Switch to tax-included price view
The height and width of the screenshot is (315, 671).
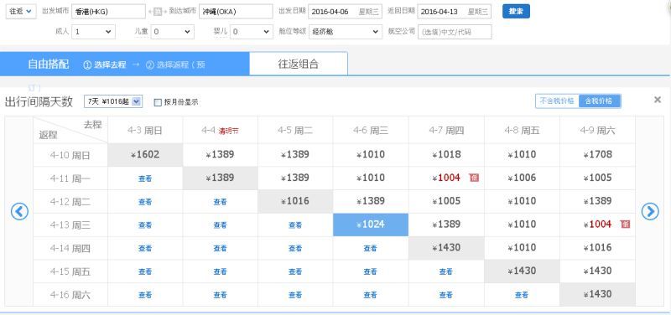(599, 101)
